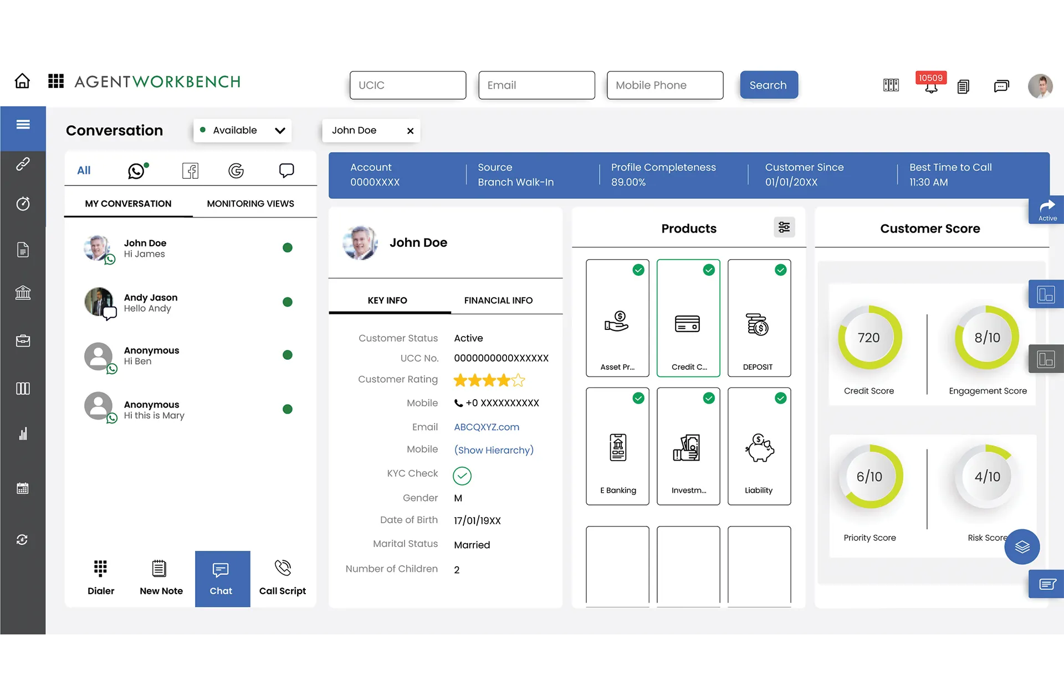This screenshot has width=1064, height=692.
Task: Click the home icon in header
Action: (x=22, y=81)
